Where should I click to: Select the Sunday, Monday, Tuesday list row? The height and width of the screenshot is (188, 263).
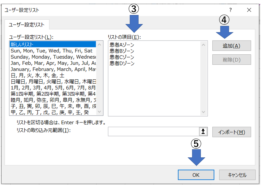point(53,57)
